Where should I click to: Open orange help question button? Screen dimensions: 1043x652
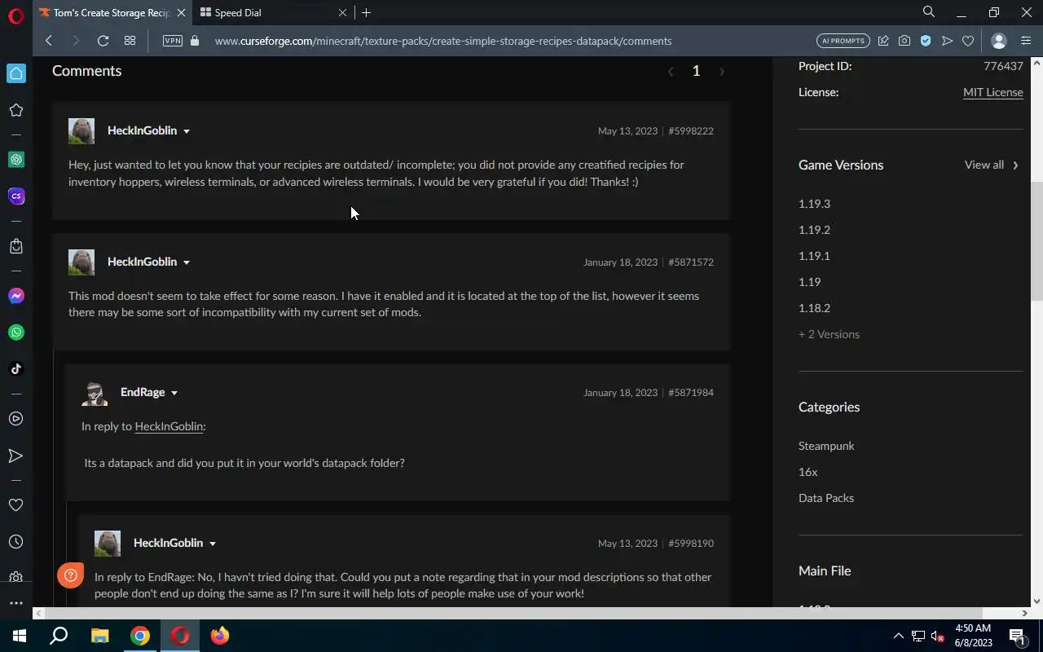[71, 576]
